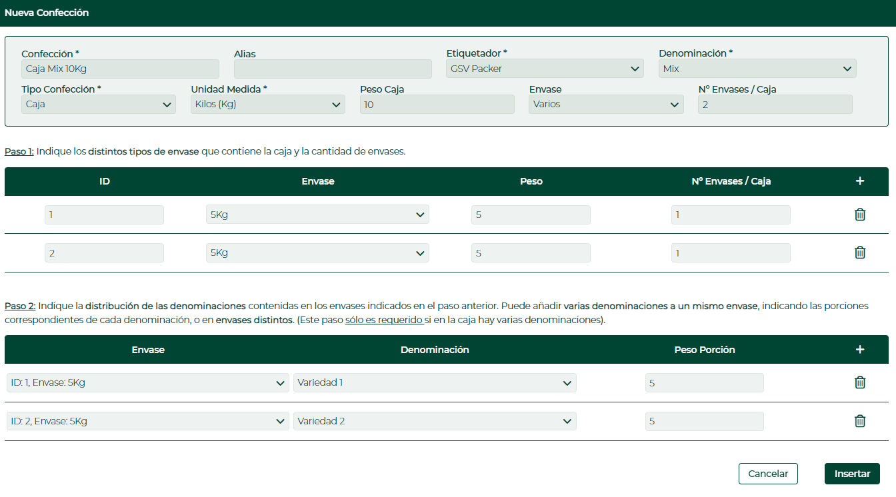The width and height of the screenshot is (896, 497).
Task: Click the 'Denominación' column header in Paso 2
Action: pos(435,350)
